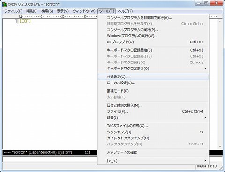The image size is (225, 172).
Task: Open the 編集(E) menu
Action: [x=32, y=11]
